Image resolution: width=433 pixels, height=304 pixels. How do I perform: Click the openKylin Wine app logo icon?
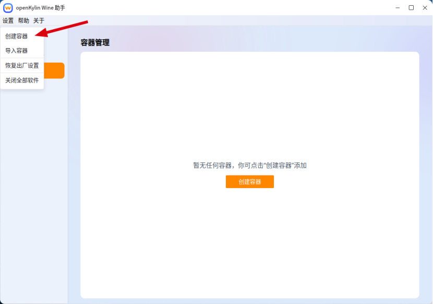click(8, 8)
